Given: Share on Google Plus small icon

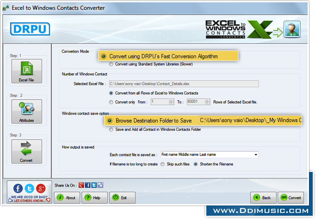Looking at the screenshot, I should pos(81,185).
